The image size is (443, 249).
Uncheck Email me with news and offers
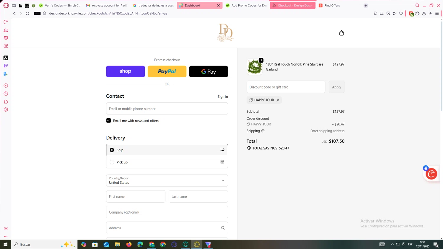point(108,121)
